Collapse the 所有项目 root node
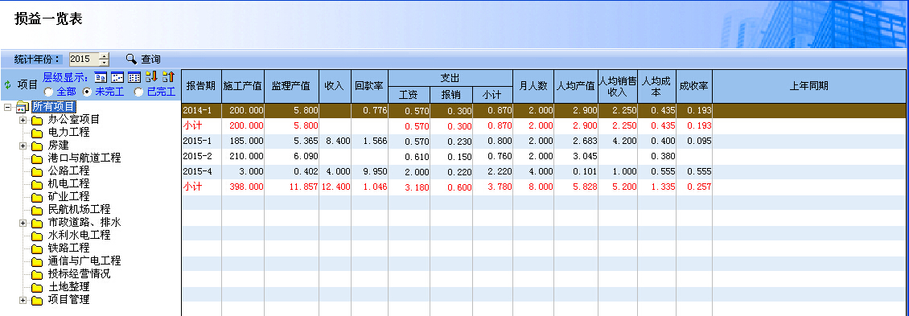Image resolution: width=909 pixels, height=316 pixels. click(7, 107)
